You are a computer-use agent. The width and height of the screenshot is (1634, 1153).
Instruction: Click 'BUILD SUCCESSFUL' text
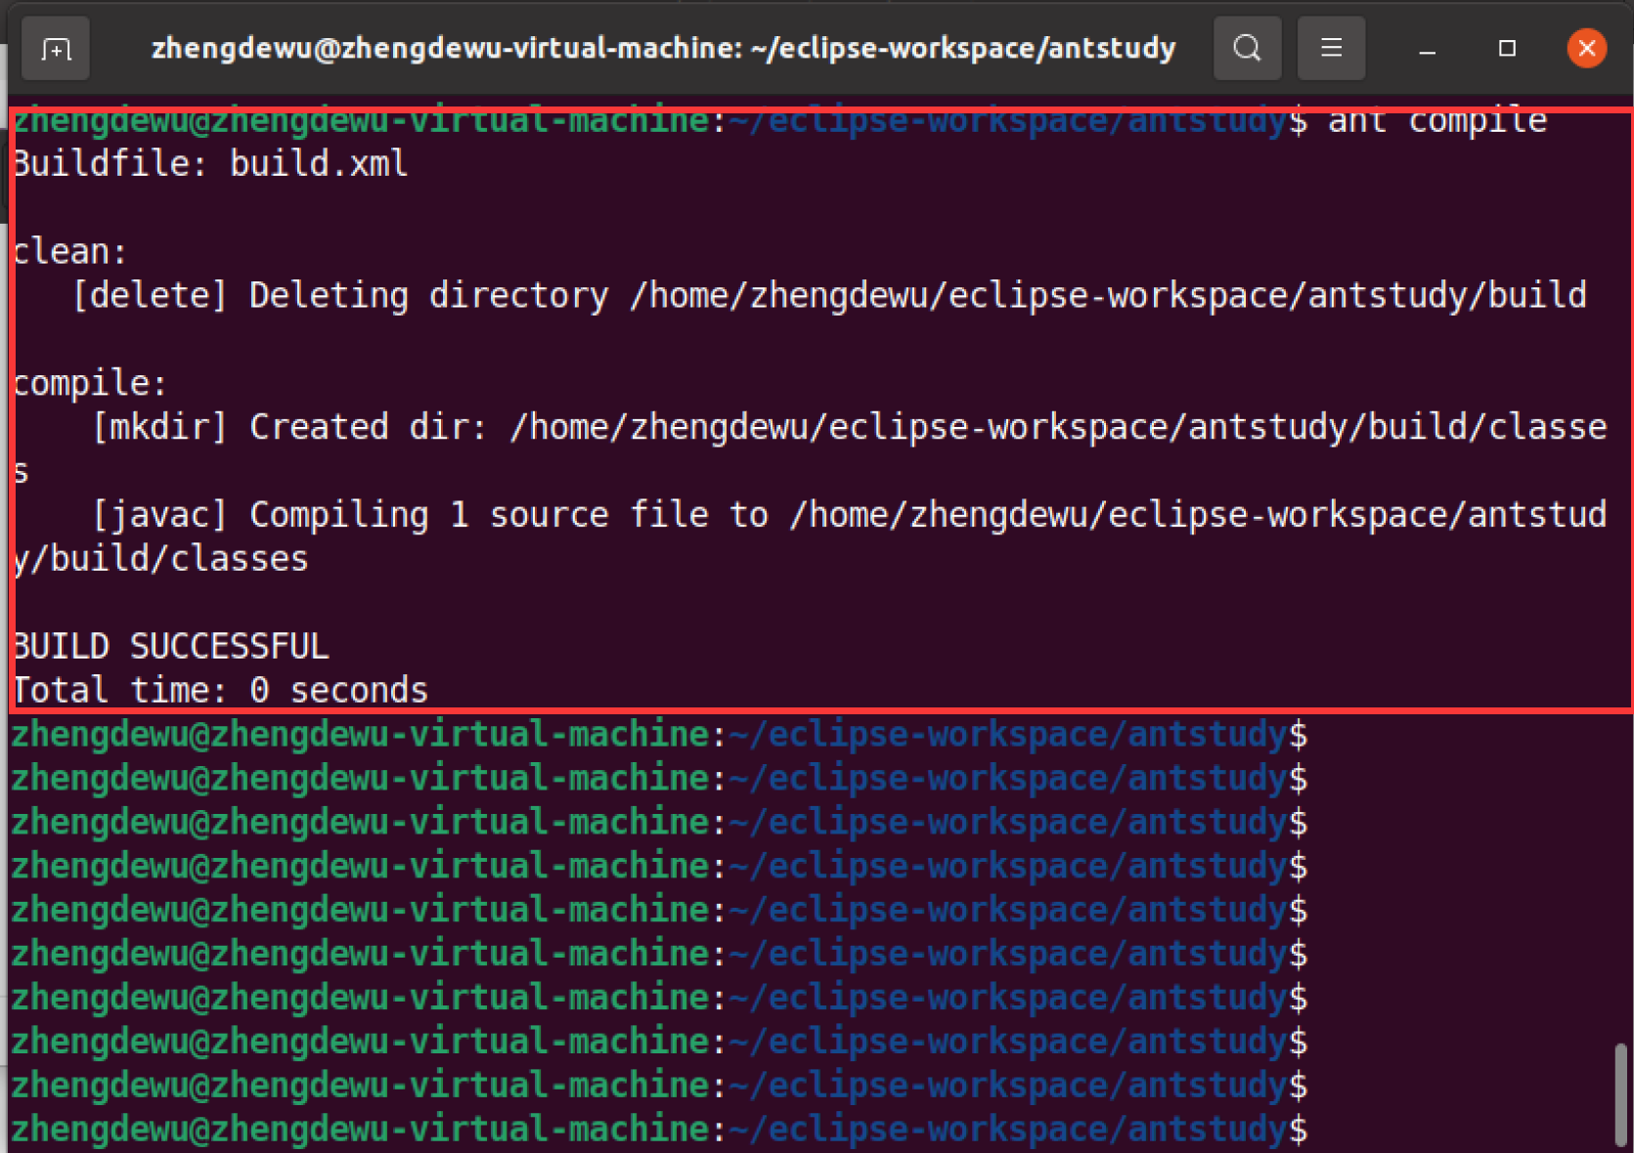tap(171, 646)
